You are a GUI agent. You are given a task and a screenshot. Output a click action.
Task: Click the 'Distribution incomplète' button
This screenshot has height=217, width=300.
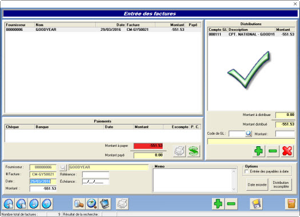tap(281, 184)
